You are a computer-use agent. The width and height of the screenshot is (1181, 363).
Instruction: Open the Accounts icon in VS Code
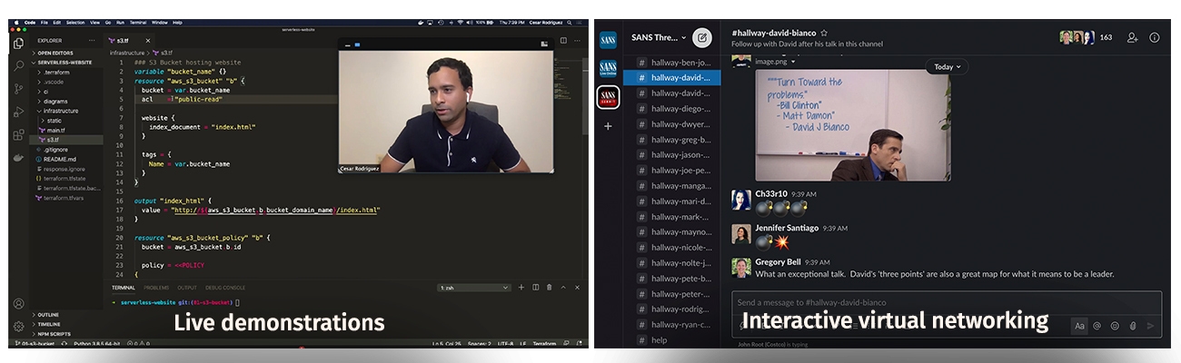tap(18, 304)
